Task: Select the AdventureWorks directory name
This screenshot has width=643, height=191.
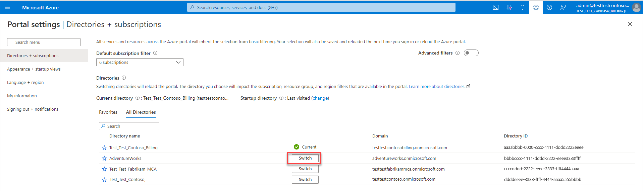Action: (x=125, y=158)
